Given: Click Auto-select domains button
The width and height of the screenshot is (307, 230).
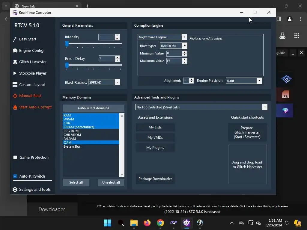Looking at the screenshot, I should (x=94, y=108).
